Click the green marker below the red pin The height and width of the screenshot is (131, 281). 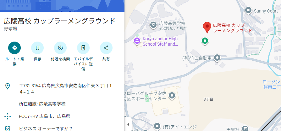tap(205, 41)
